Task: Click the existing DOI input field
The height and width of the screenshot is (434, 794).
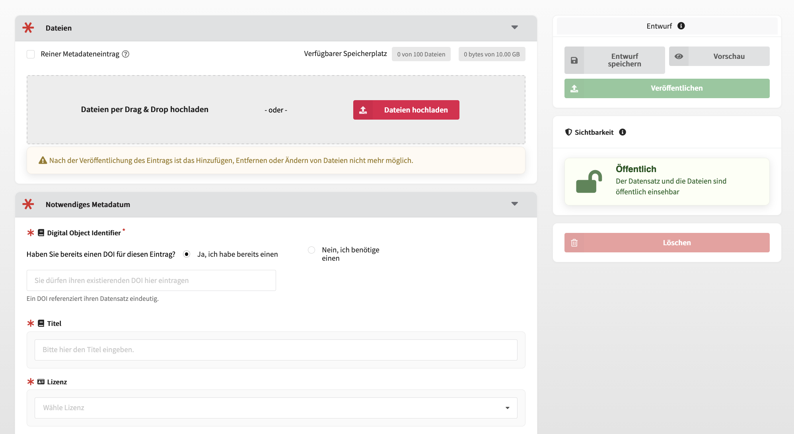Action: coord(151,281)
